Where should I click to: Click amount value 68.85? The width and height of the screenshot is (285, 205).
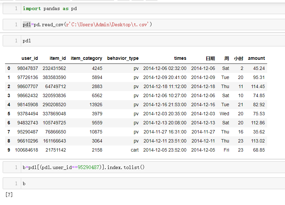(x=259, y=150)
